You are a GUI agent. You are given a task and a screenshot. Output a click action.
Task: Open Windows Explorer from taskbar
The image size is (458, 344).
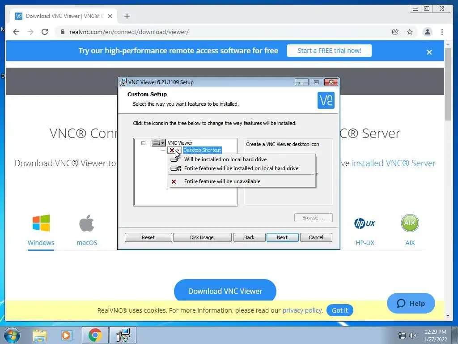40,335
